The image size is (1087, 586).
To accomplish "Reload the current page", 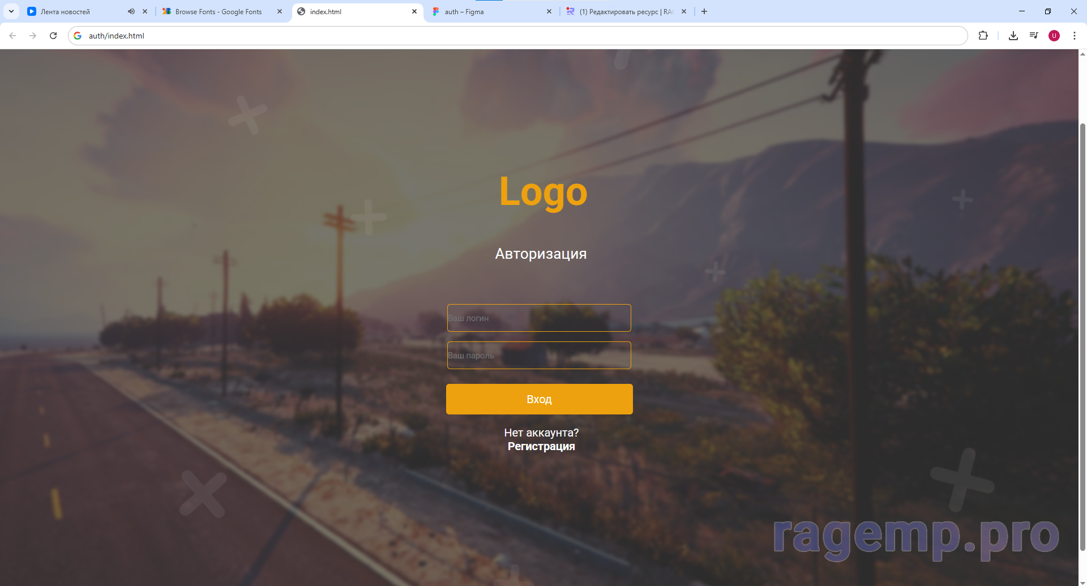I will pos(53,36).
